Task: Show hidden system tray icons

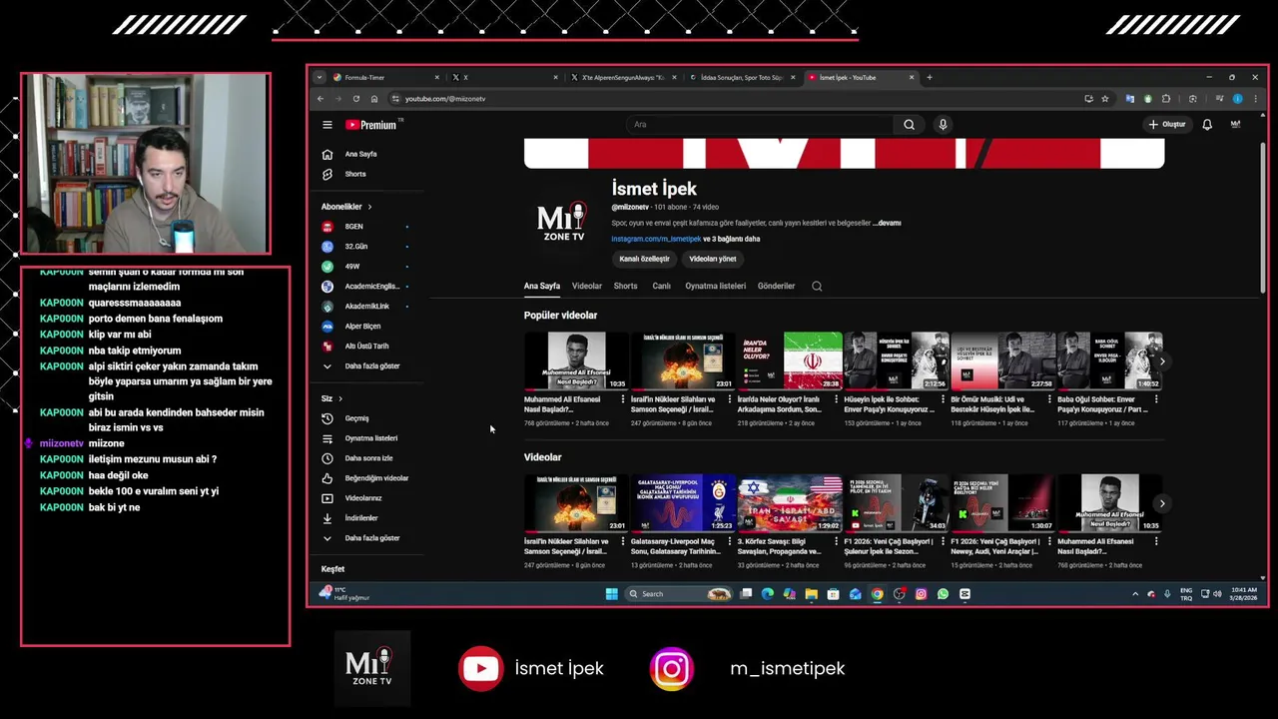Action: [1134, 594]
